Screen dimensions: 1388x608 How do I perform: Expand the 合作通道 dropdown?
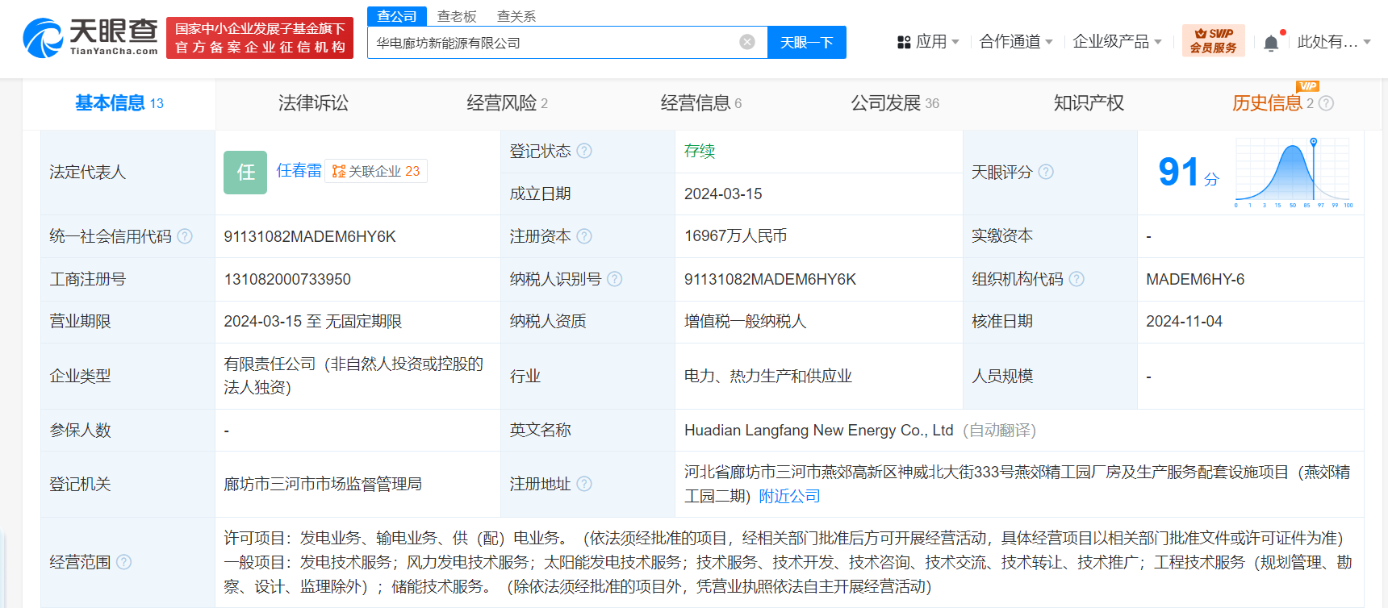1015,42
